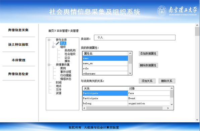Viewport: 200px width, 131px height.
Task: Open 舆情信息检索 in the left menu
Action: 18,74
